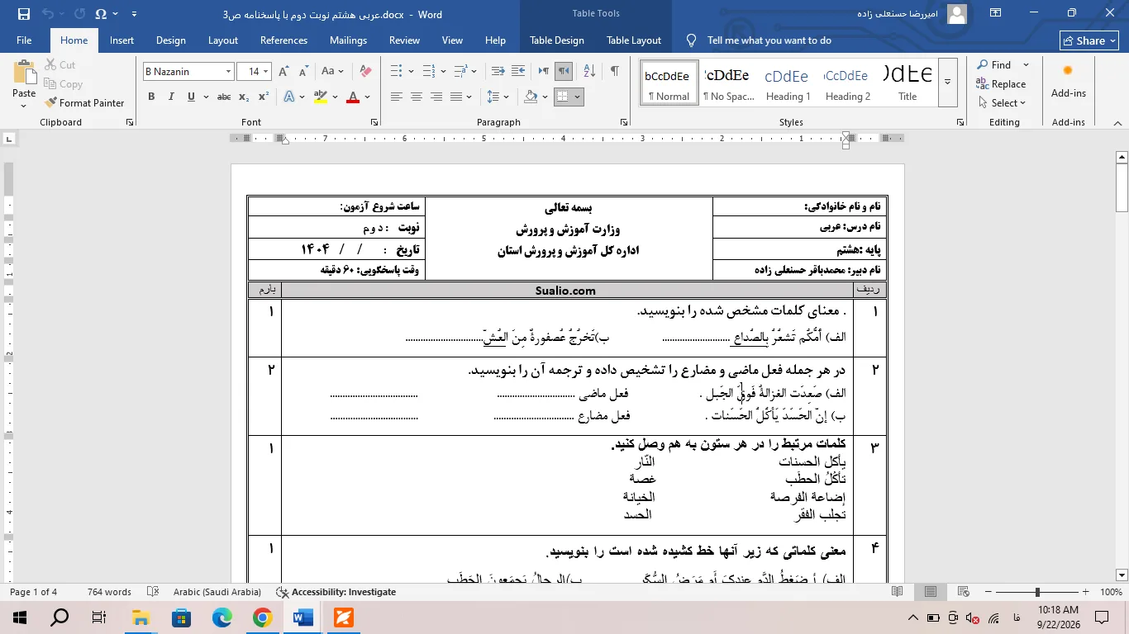Open the font name dropdown

(229, 72)
